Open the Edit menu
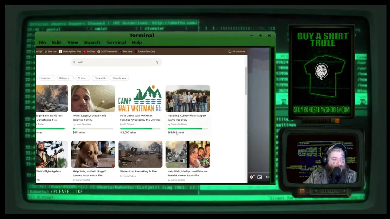Viewport: 390px width, 219px height. 56,43
